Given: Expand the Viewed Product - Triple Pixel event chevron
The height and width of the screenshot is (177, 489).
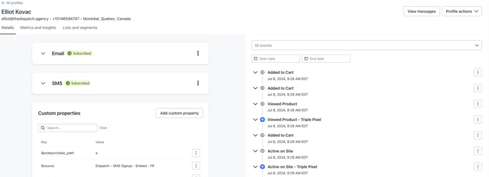Looking at the screenshot, I should [256, 119].
